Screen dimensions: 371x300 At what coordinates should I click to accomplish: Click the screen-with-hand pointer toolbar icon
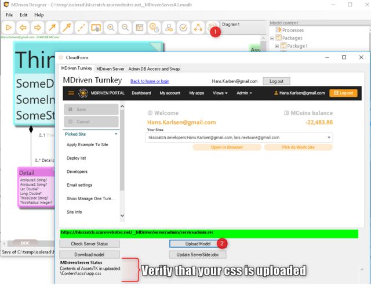(x=96, y=27)
